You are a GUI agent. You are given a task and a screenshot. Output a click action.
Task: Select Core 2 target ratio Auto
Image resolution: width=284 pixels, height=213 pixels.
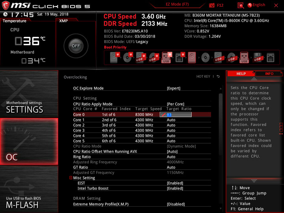pyautogui.click(x=171, y=125)
